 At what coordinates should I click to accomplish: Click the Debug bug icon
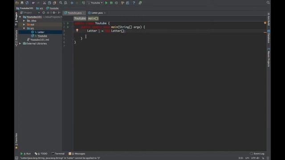111,3
